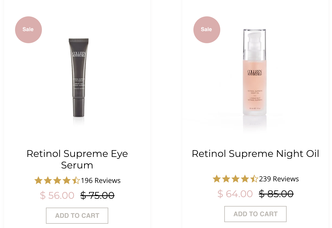Click the Sale badge on Eye Serum
The height and width of the screenshot is (228, 332).
click(28, 30)
